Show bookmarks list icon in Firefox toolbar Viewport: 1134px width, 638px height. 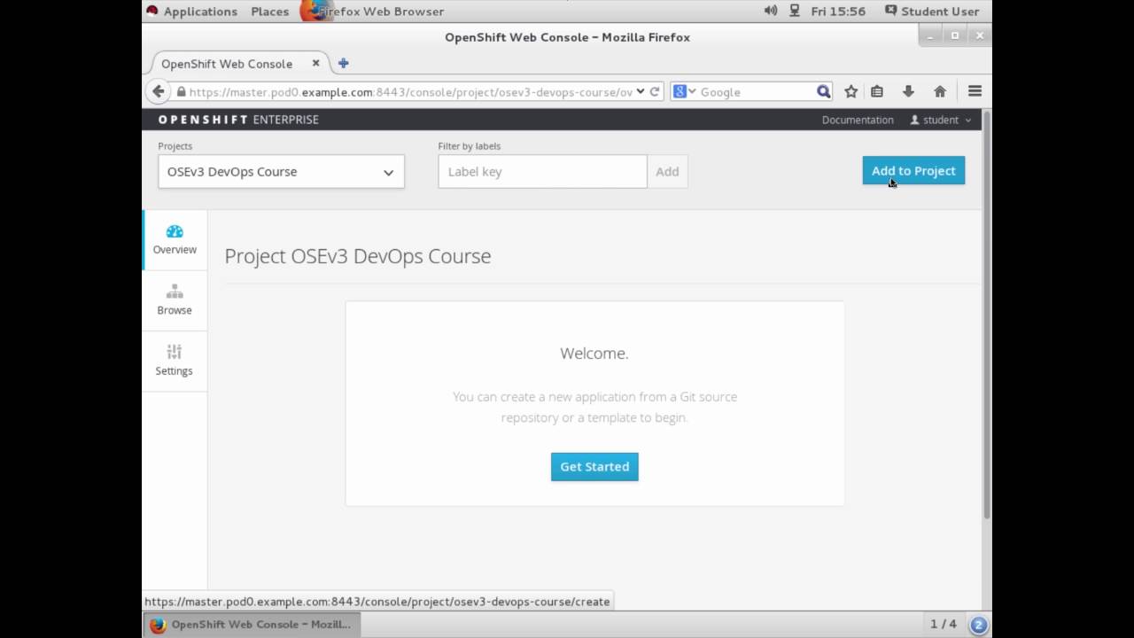tap(877, 91)
